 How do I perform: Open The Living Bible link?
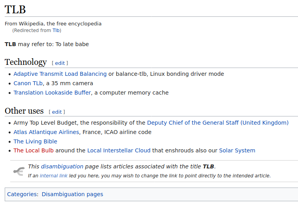[35, 141]
